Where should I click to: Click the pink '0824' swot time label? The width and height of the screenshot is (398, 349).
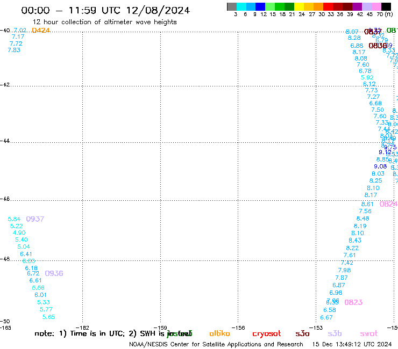tap(388, 204)
